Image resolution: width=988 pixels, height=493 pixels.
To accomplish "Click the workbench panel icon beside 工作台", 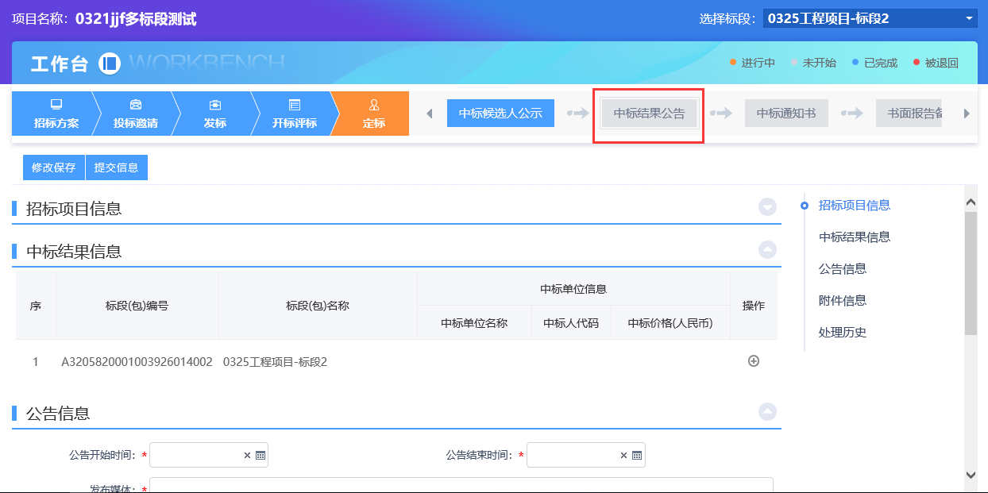I will pos(110,64).
